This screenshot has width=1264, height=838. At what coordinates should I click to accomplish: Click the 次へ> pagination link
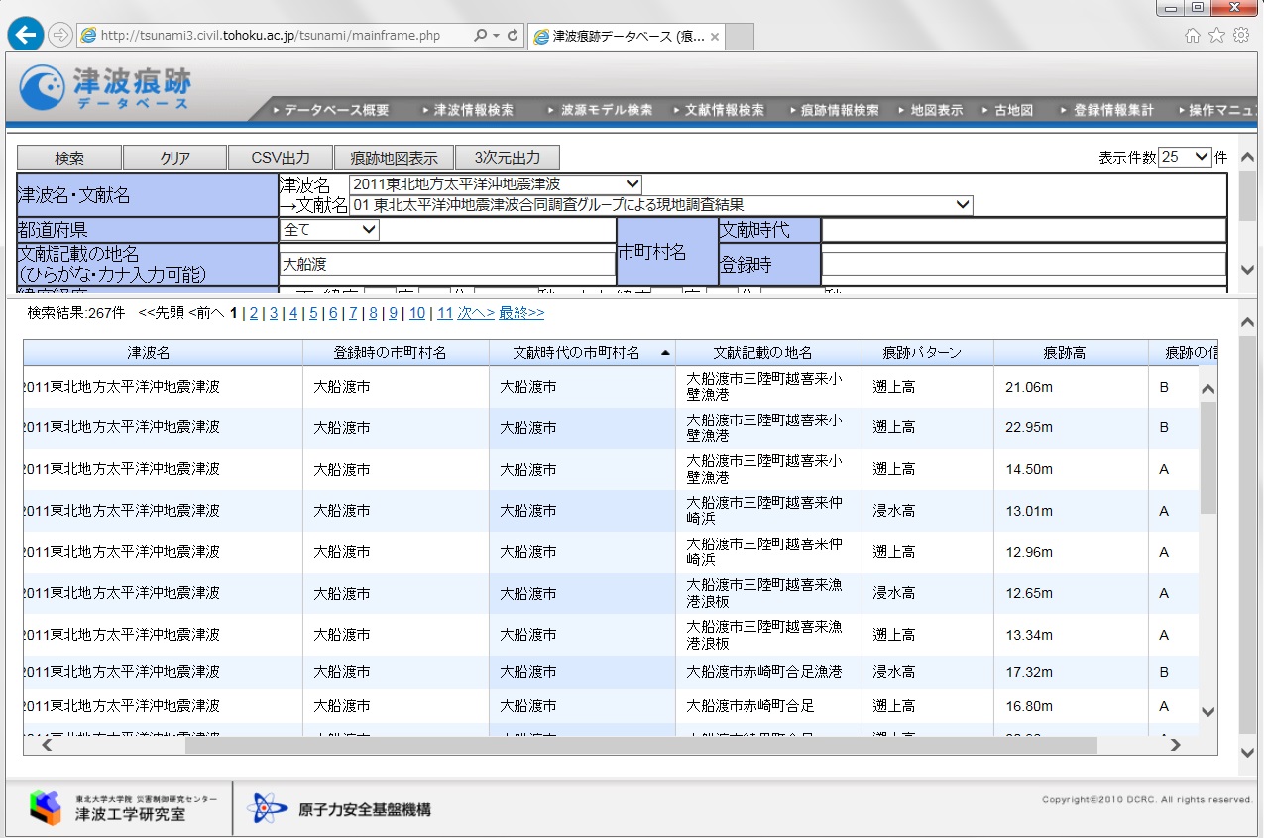pos(475,313)
